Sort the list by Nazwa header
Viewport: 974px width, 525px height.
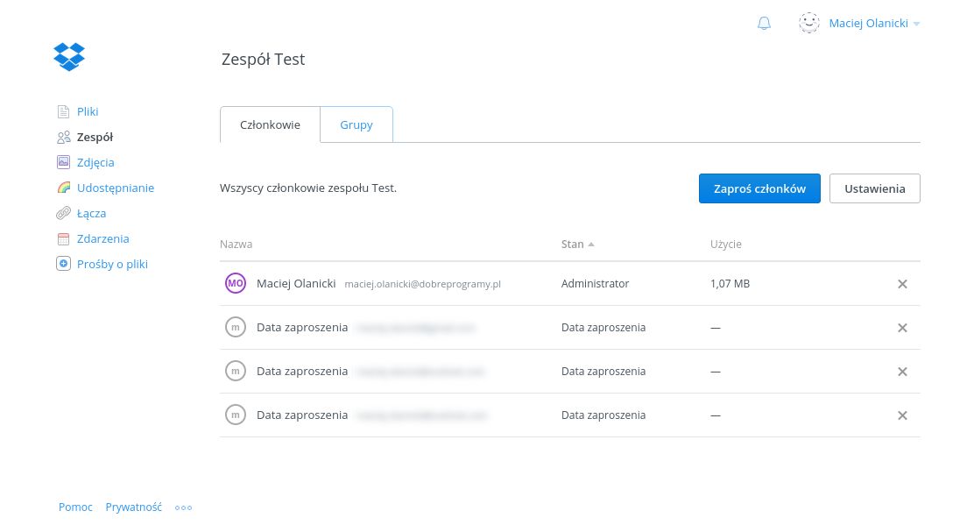tap(236, 245)
